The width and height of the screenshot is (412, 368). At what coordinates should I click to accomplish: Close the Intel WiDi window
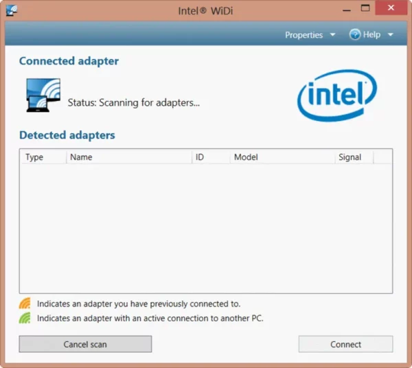[391, 8]
